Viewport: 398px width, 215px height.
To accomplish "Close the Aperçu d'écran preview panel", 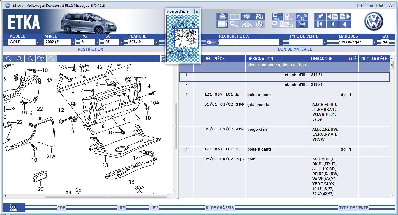I will [197, 11].
